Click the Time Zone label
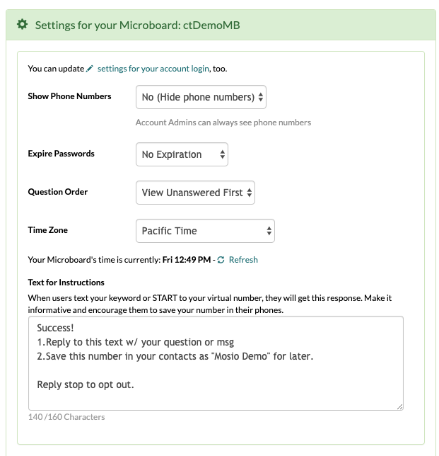The width and height of the screenshot is (439, 456). click(x=47, y=230)
